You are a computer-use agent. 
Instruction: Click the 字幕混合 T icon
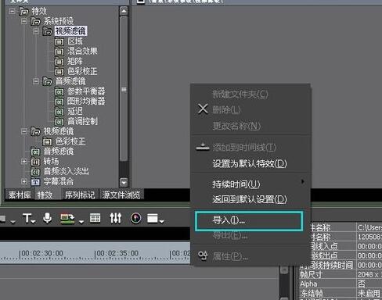[35, 181]
